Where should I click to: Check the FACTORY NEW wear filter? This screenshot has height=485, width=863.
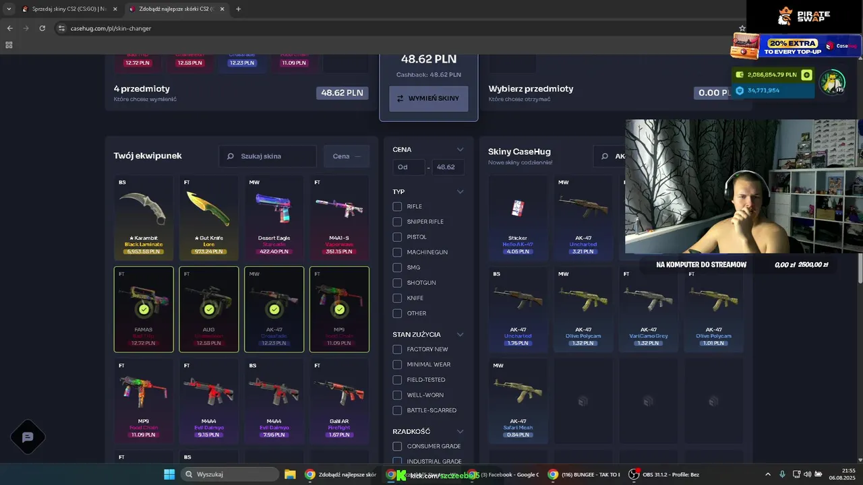point(397,349)
